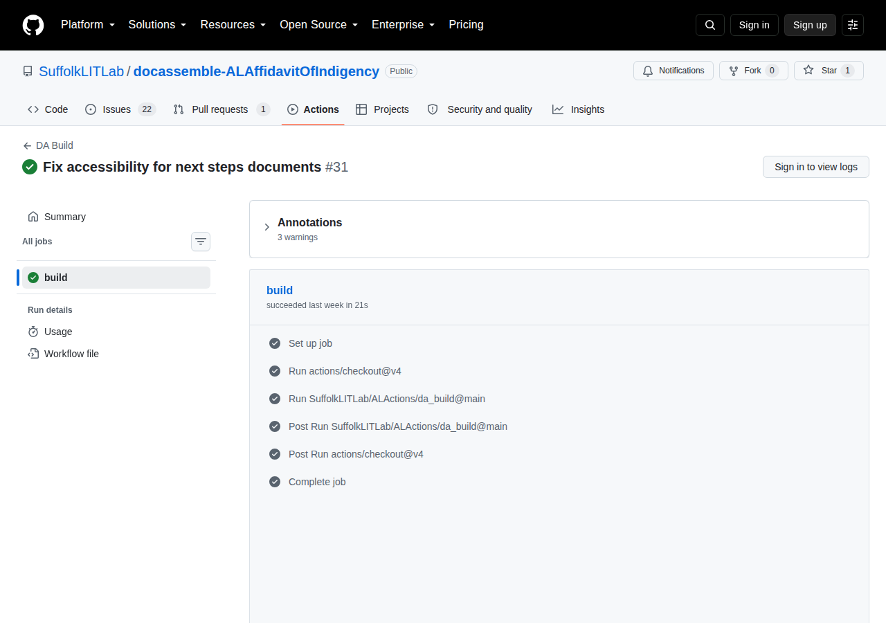
Task: Go back to DA Build workflow
Action: [x=48, y=145]
